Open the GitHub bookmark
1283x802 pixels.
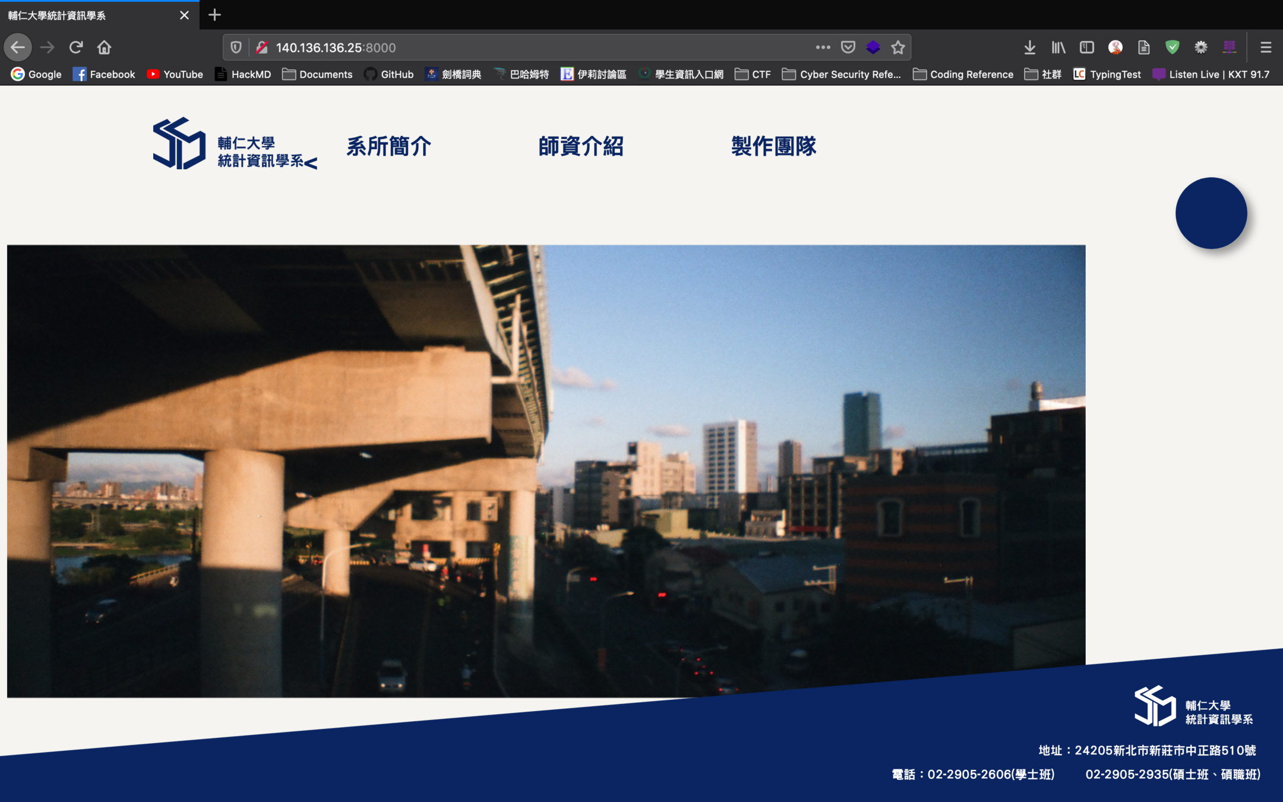(x=389, y=74)
